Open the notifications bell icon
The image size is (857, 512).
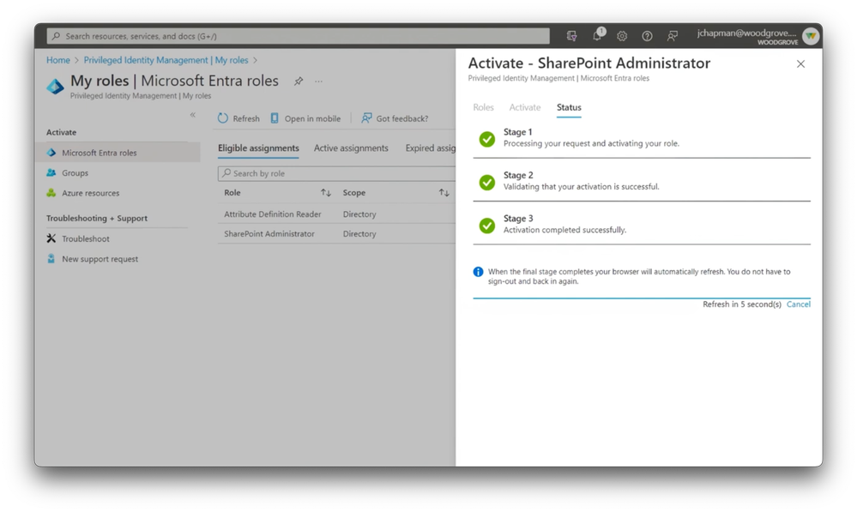[x=597, y=36]
